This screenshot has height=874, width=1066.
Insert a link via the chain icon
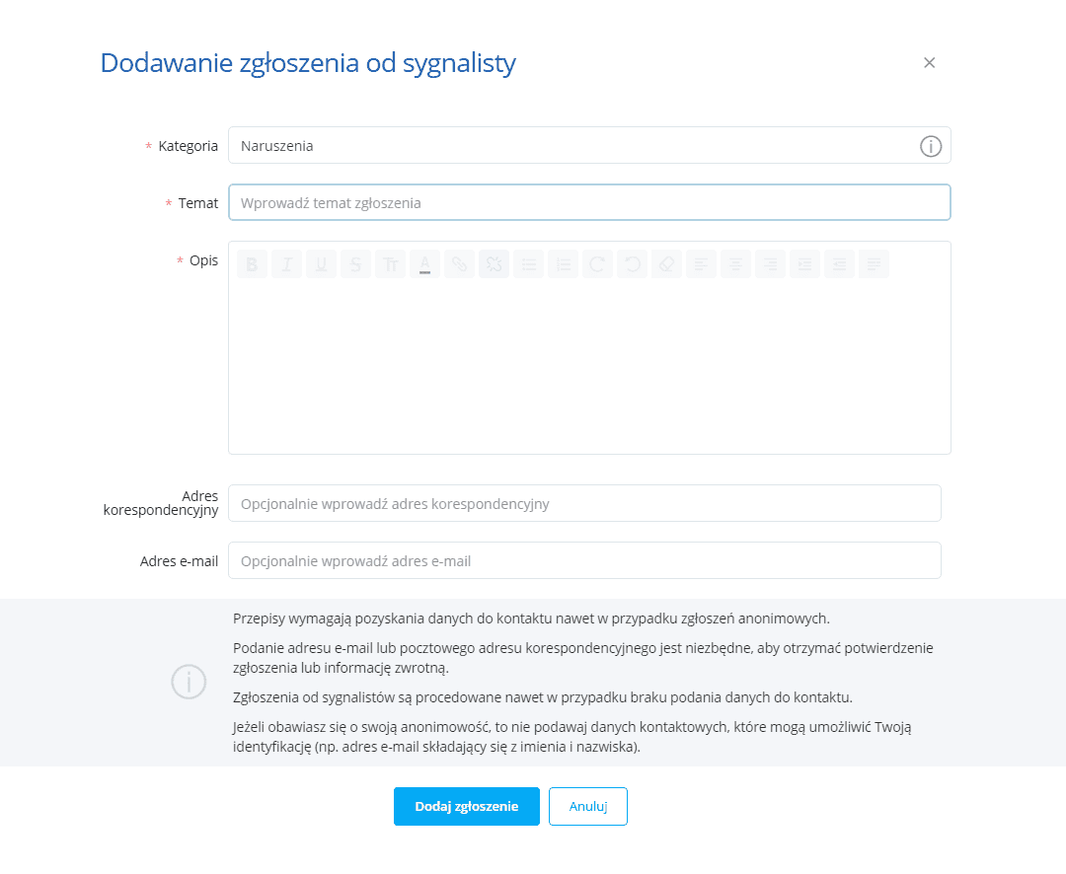[459, 263]
